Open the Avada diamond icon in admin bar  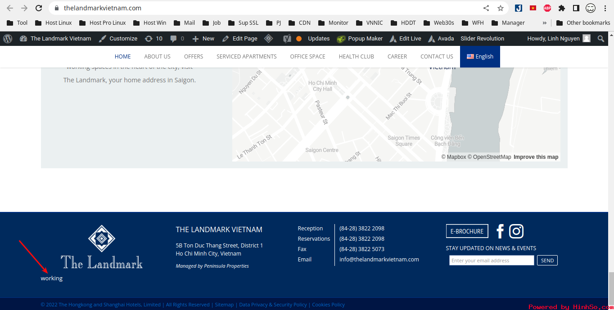click(268, 39)
